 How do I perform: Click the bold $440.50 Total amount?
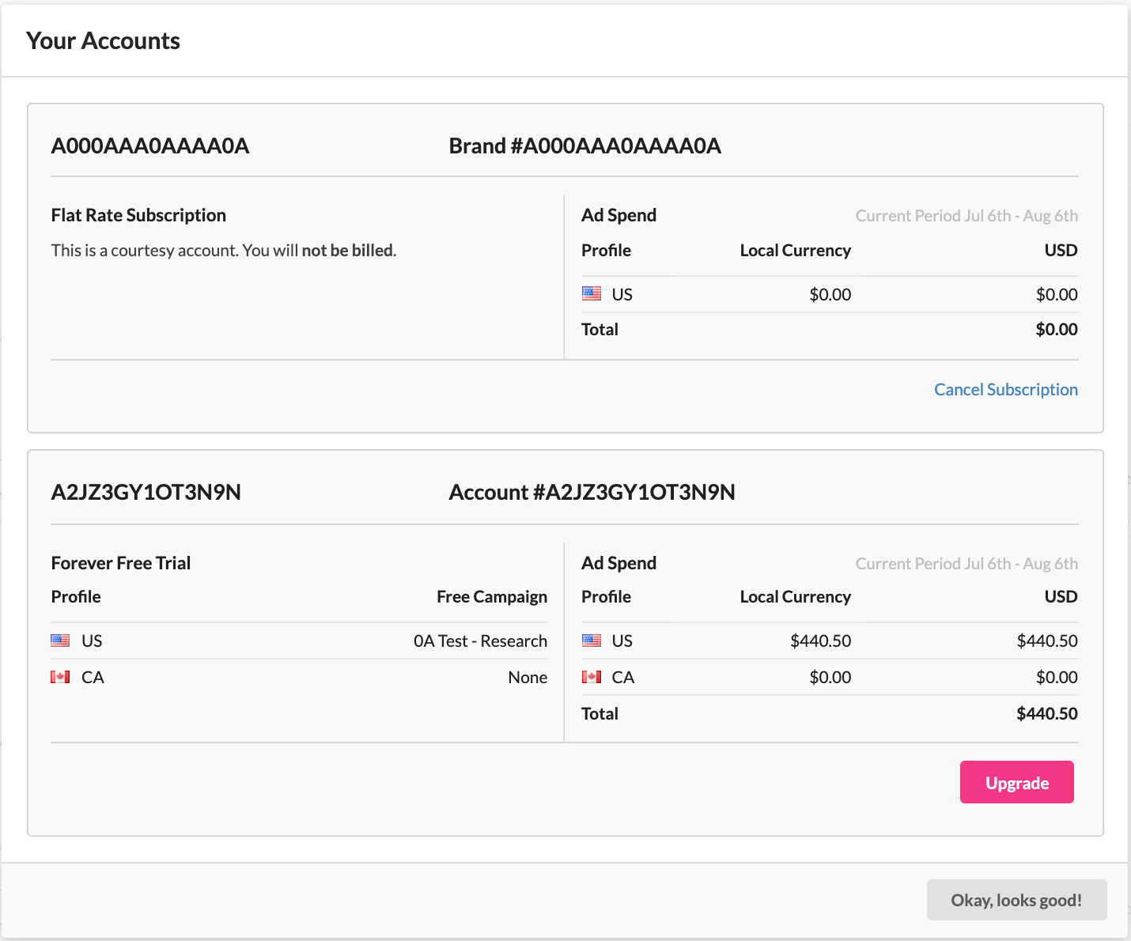tap(1046, 713)
